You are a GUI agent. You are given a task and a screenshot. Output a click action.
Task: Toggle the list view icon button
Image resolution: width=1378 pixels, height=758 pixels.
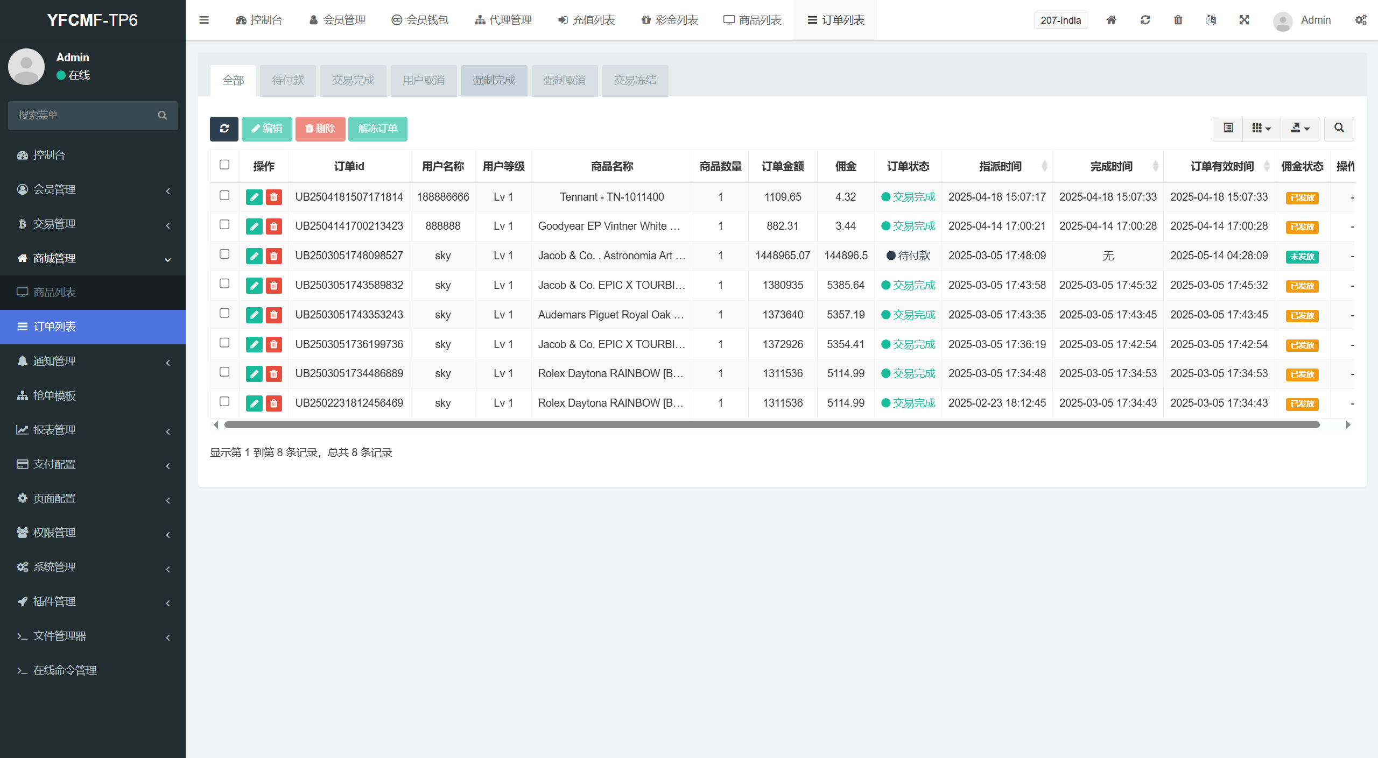pos(1228,129)
